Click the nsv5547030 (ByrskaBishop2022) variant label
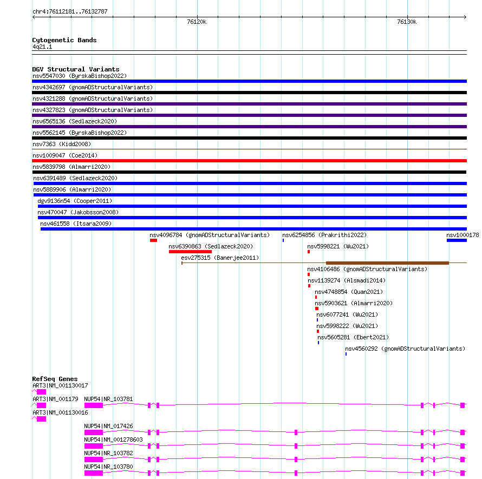Viewport: 482px width, 479px height. click(80, 76)
